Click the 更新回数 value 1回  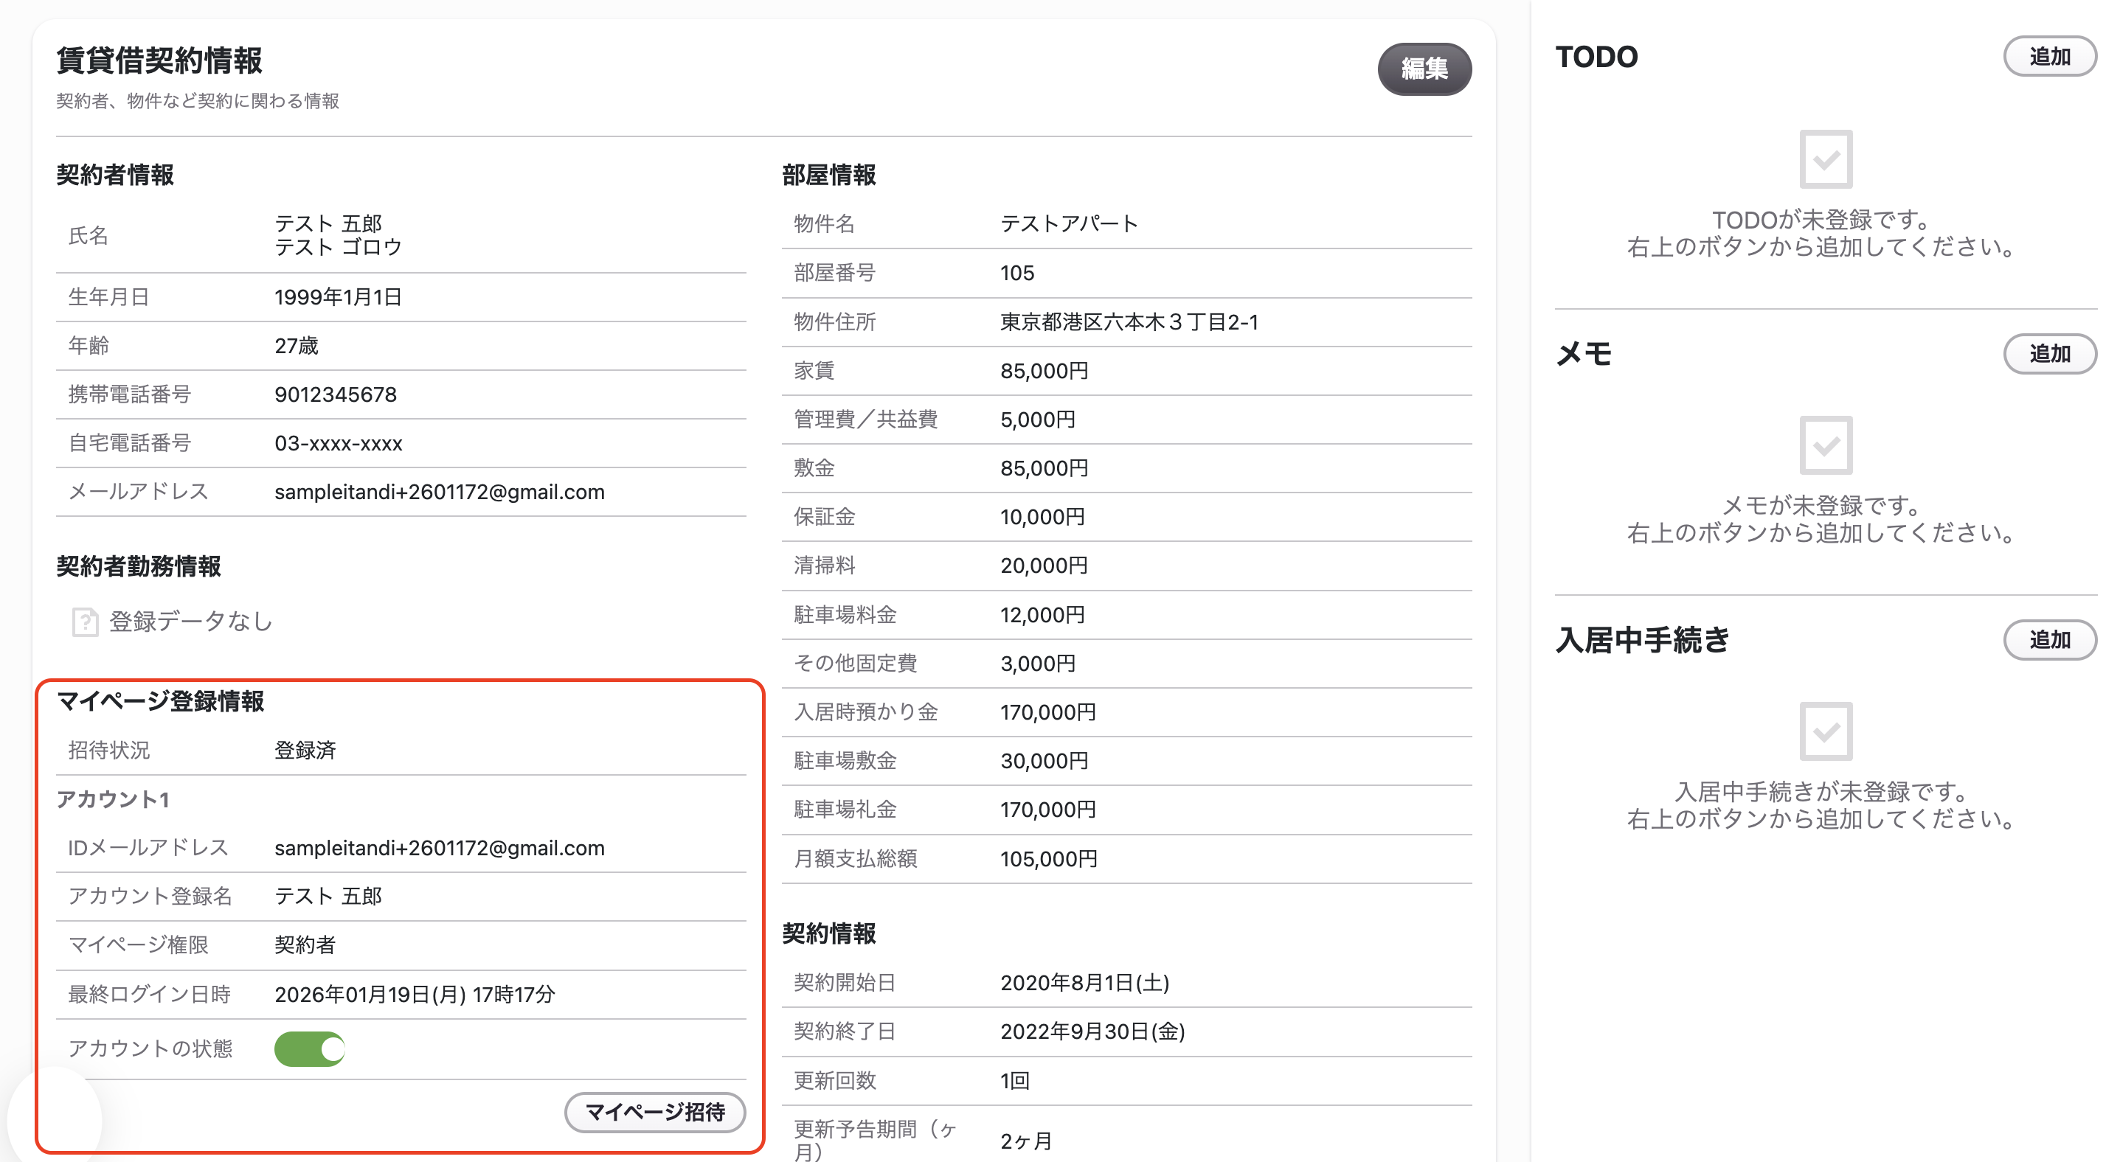1015,1081
